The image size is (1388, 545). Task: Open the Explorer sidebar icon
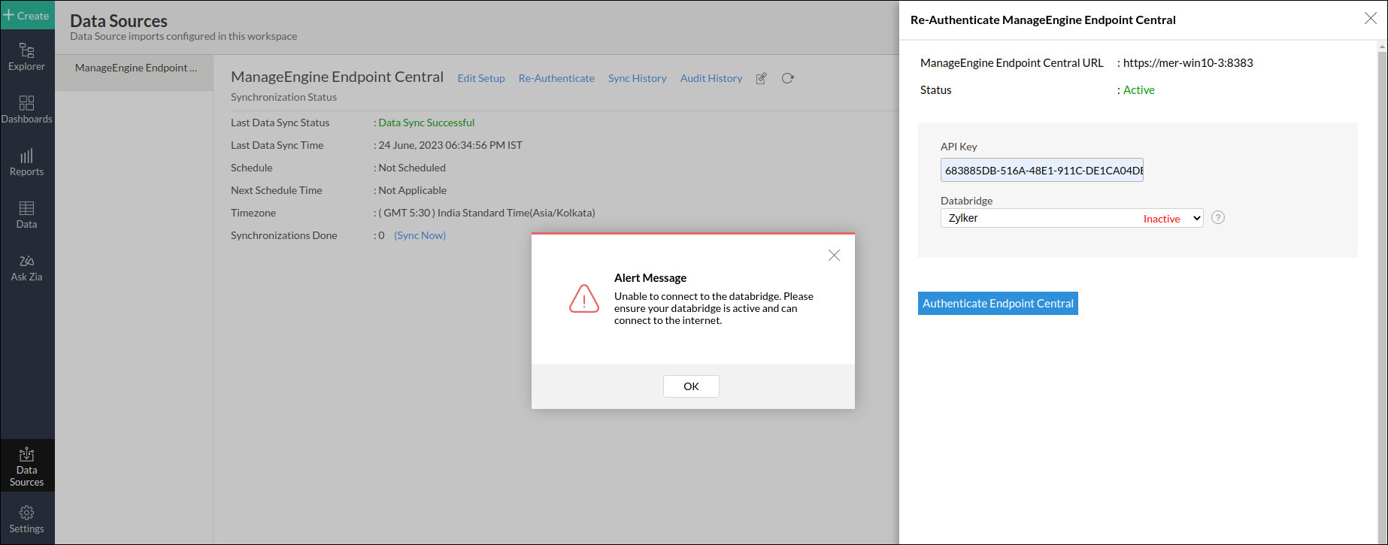(x=26, y=57)
